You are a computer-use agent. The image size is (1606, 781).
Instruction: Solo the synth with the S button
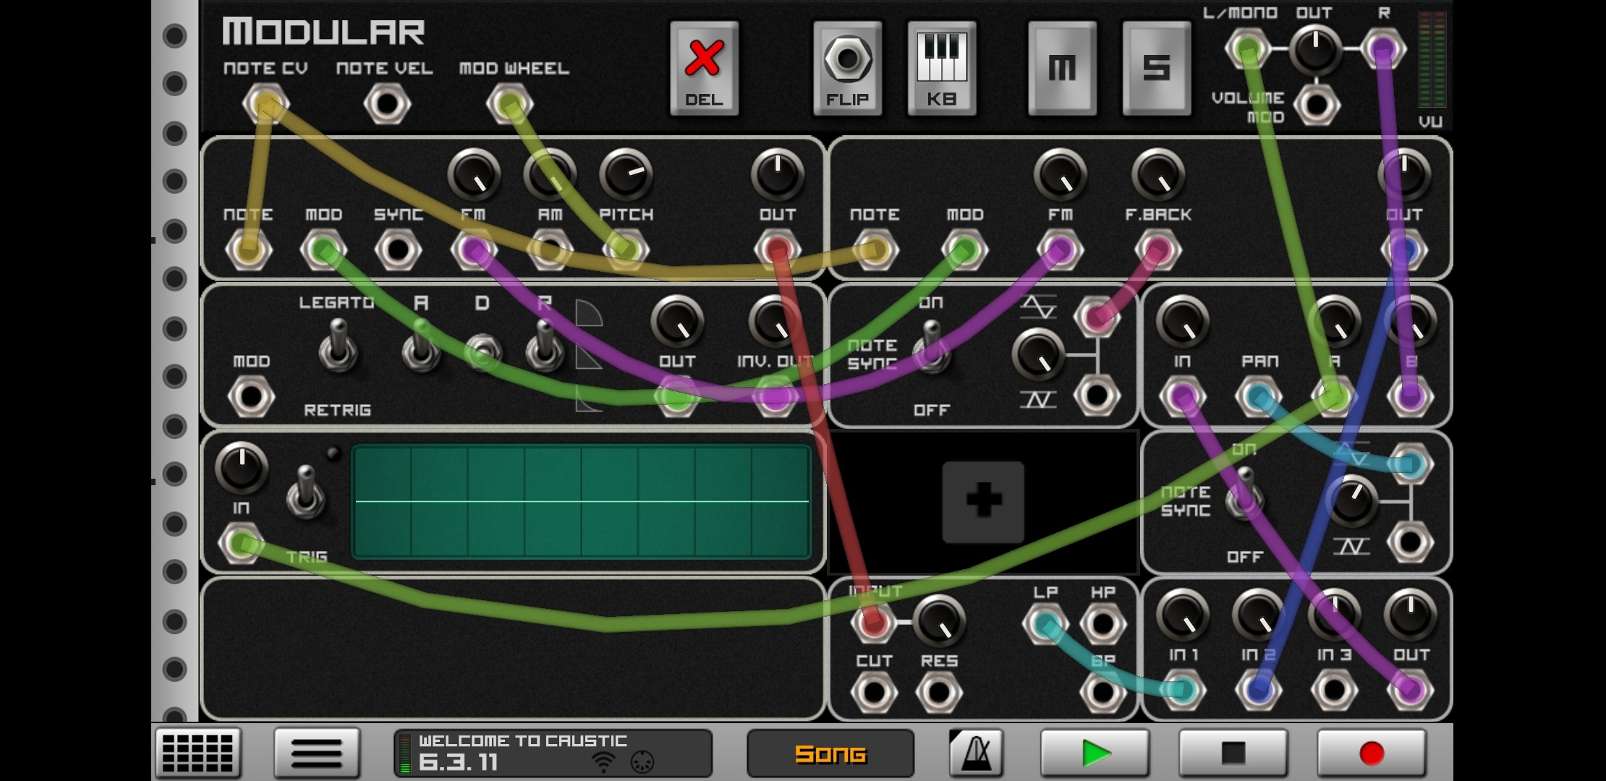[1156, 68]
